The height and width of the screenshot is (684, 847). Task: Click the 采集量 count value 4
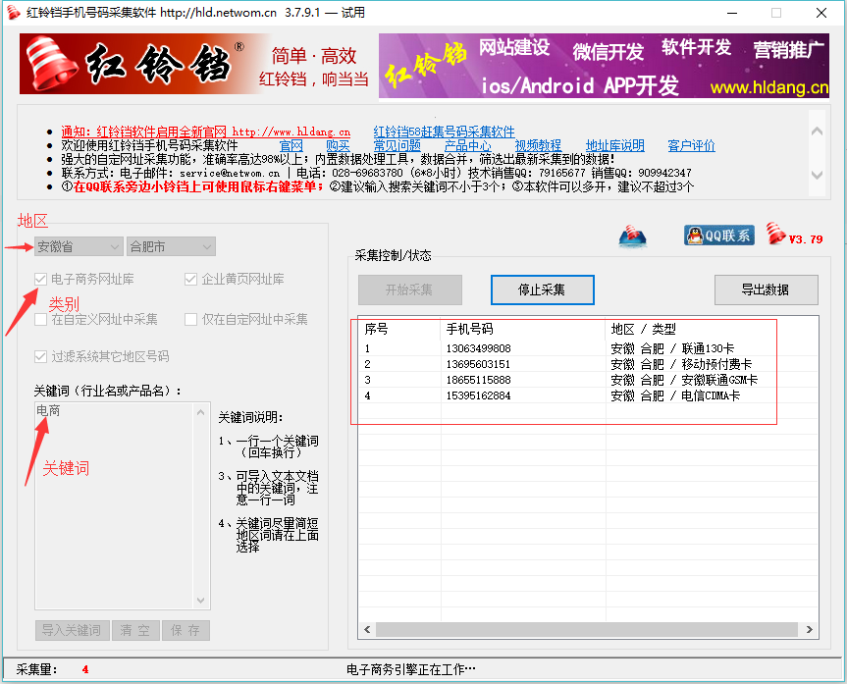tap(85, 669)
